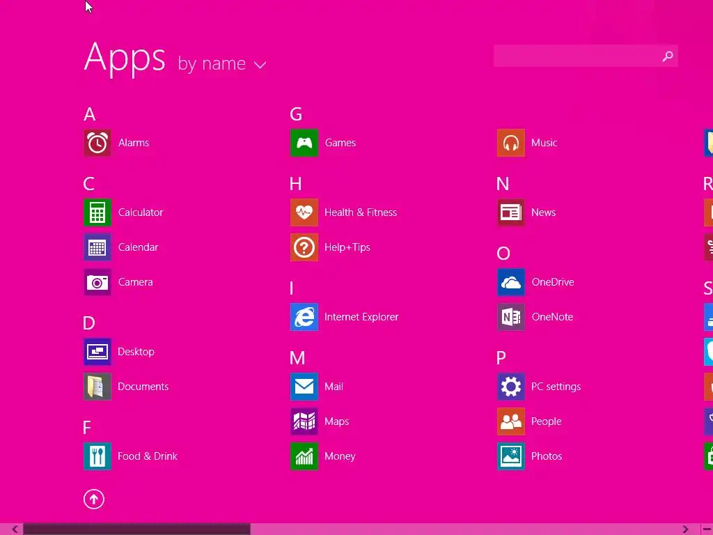Launch the Money app icon
The image size is (713, 535).
(x=304, y=456)
